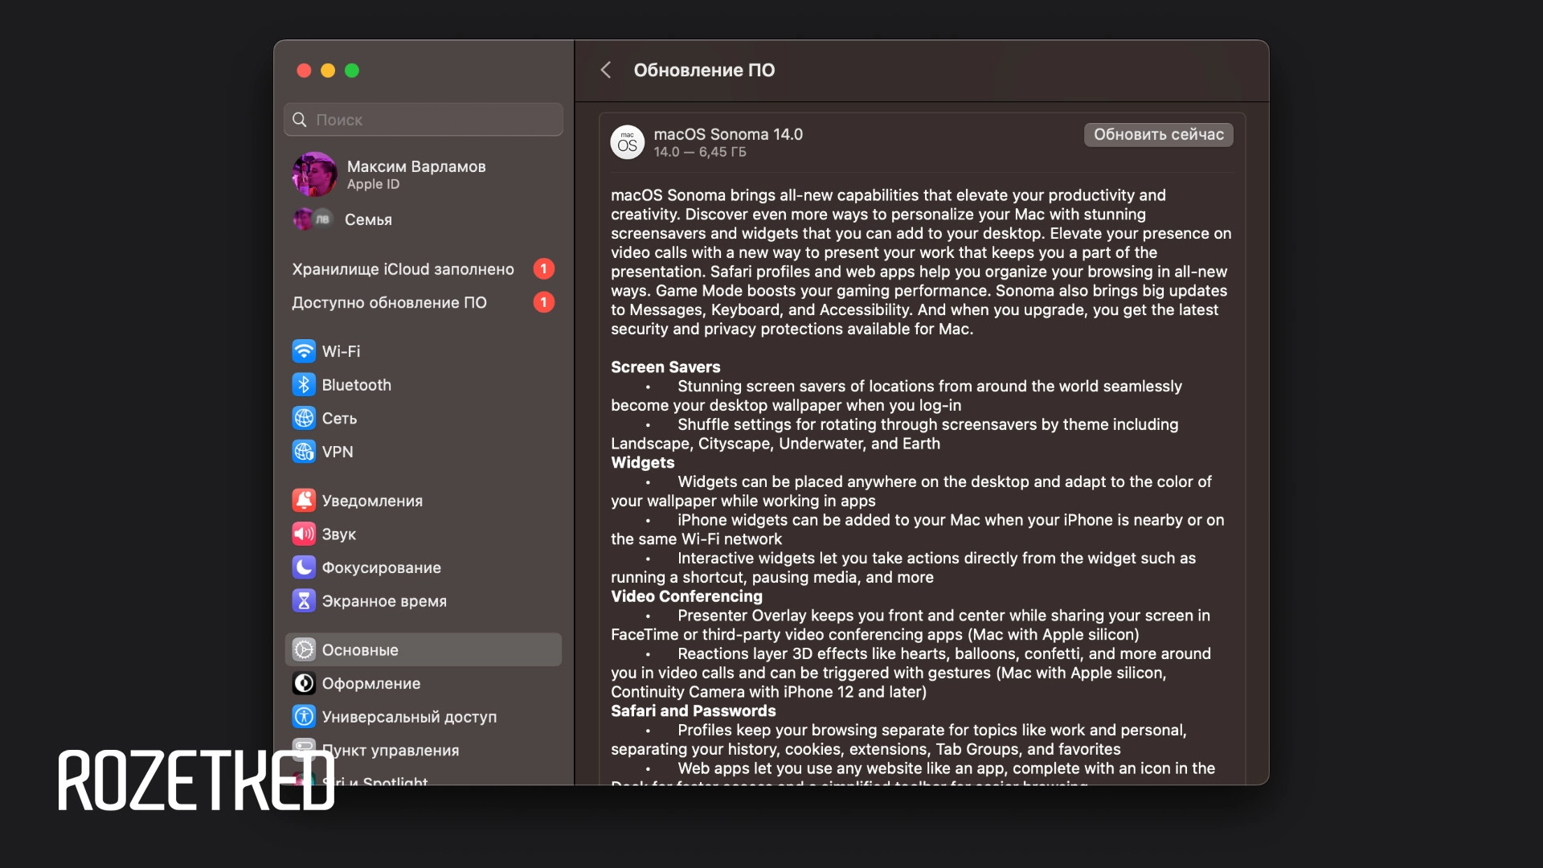Open Фокусирование (Focus) settings
This screenshot has height=868, width=1543.
(x=382, y=567)
